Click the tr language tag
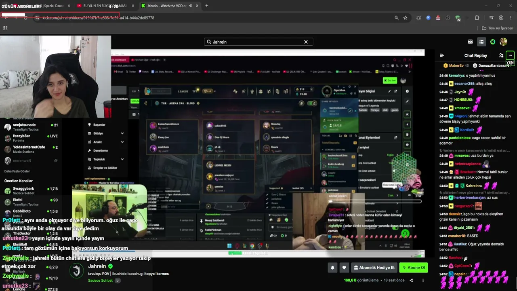This screenshot has height=291, width=517. 118,280
